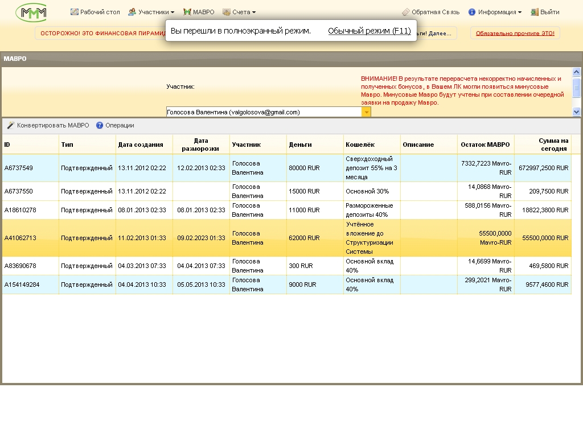
Task: Click the 7332,7223 Mavro-RUR balance cell
Action: [x=486, y=168]
